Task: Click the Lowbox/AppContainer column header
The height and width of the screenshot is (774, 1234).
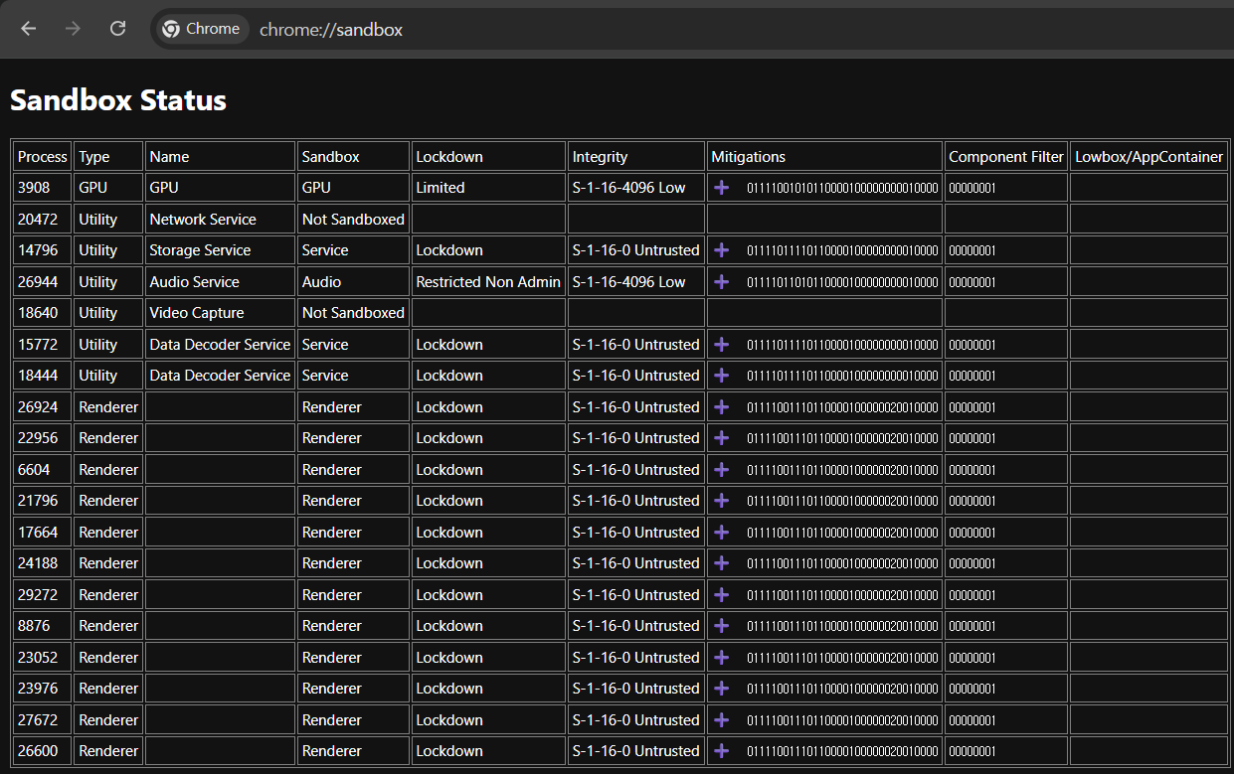Action: click(1148, 156)
